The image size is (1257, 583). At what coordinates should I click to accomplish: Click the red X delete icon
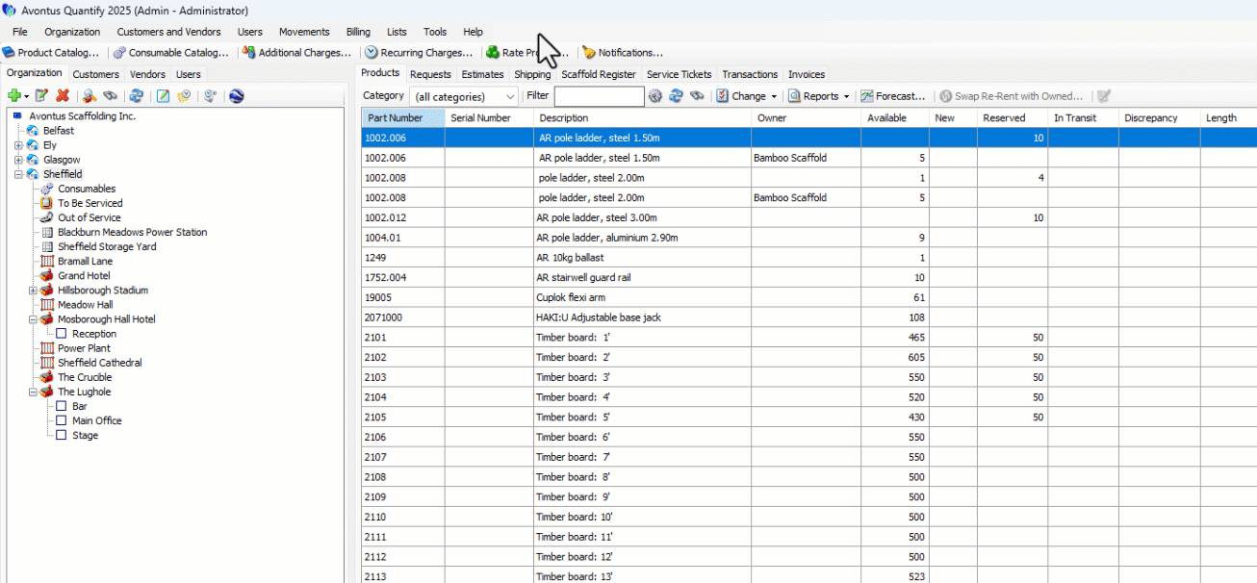pos(63,95)
